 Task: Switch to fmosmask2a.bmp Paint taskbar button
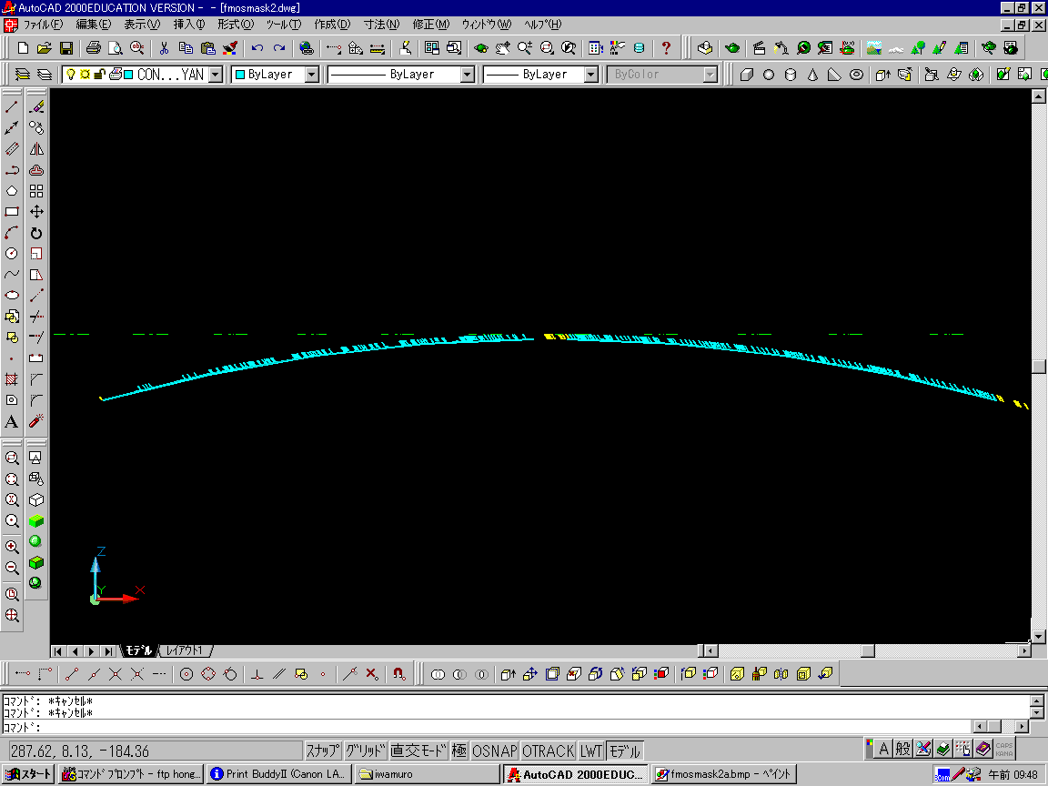723,774
